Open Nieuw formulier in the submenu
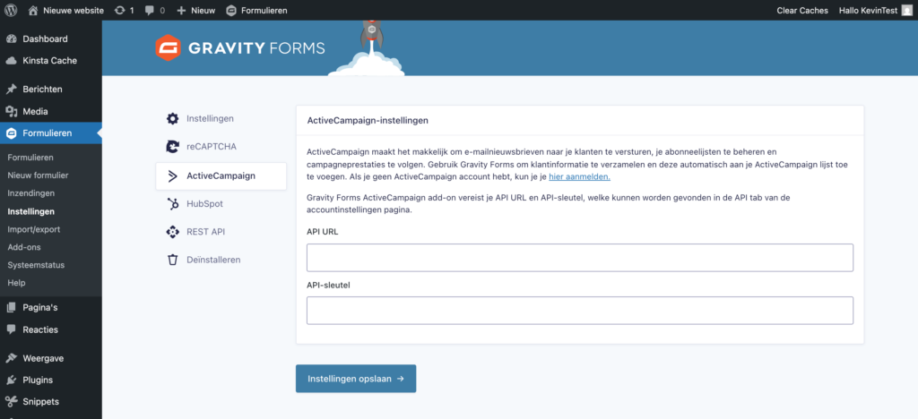Image resolution: width=918 pixels, height=419 pixels. 38,175
